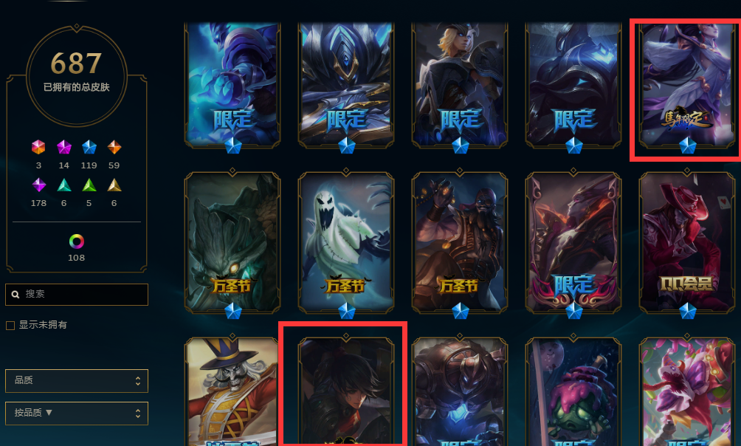The image size is (741, 446).
Task: Click the 搜索 search field
Action: tap(77, 294)
